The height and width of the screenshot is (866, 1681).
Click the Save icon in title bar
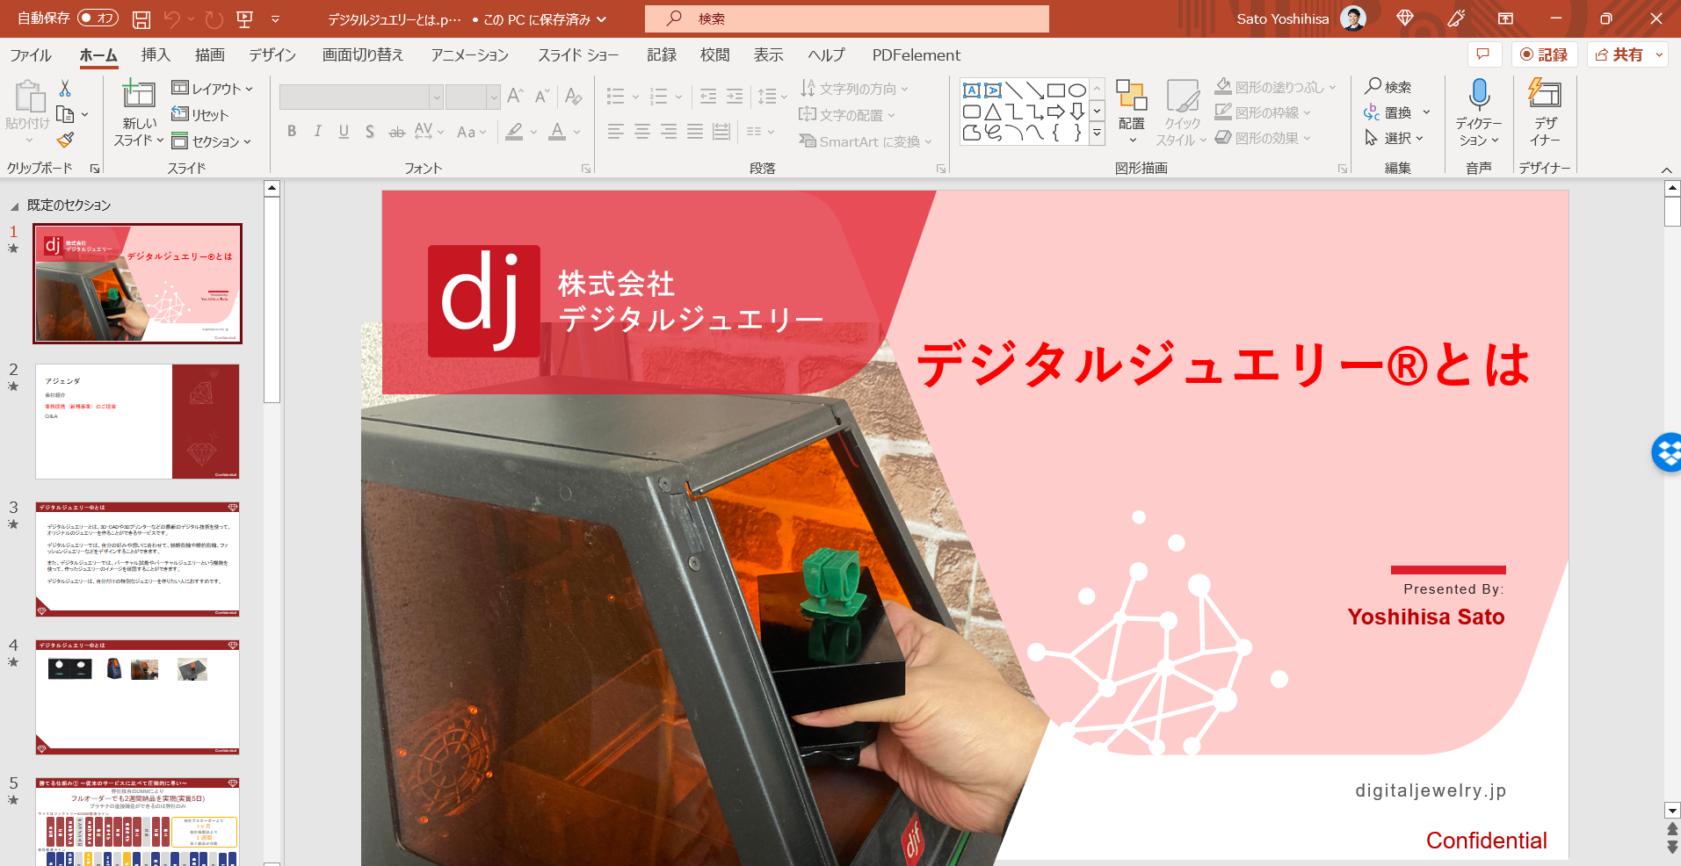[141, 18]
